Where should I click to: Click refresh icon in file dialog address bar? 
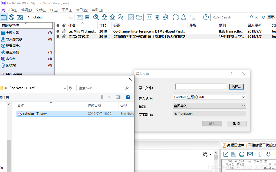pyautogui.click(x=70, y=88)
